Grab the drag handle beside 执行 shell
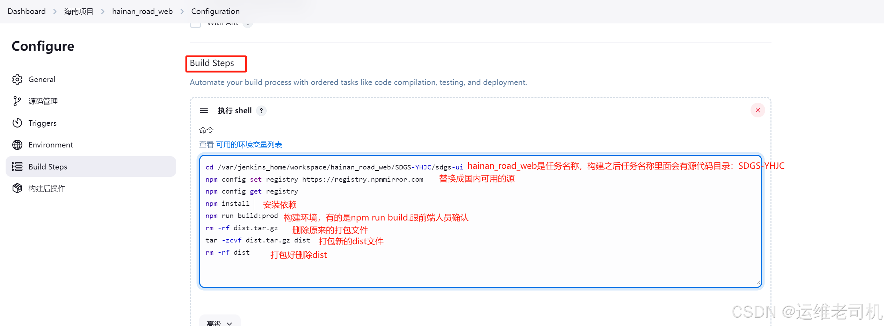The width and height of the screenshot is (884, 326). [204, 111]
